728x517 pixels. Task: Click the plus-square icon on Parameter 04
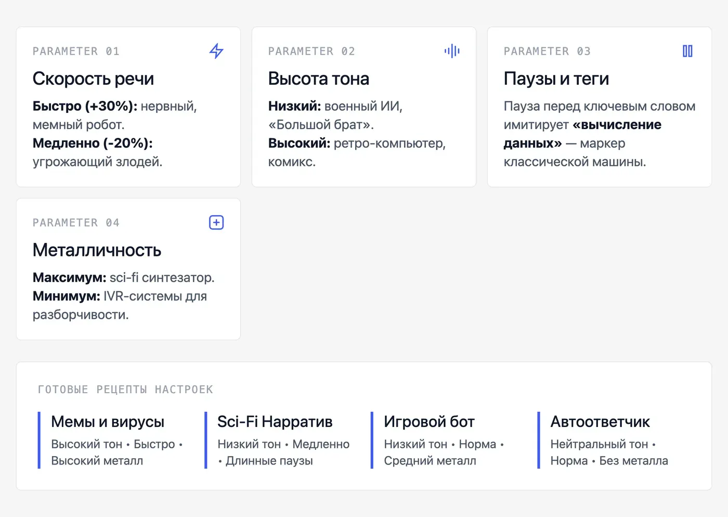pos(216,223)
